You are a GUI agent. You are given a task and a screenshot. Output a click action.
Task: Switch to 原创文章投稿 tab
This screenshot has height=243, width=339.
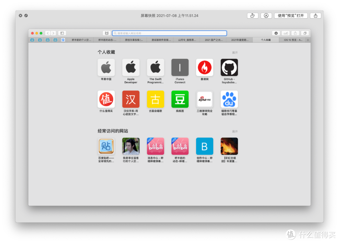point(134,40)
